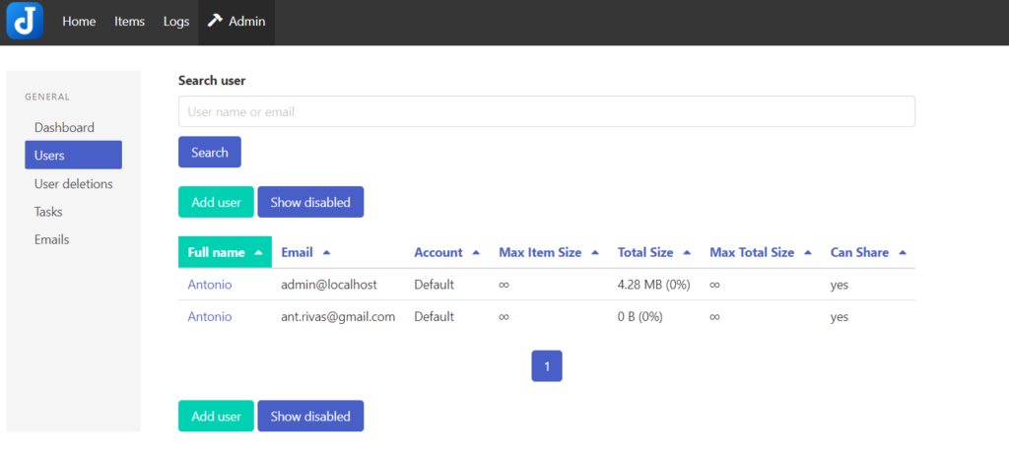Focus the User name or email field
The height and width of the screenshot is (458, 1009).
pos(546,112)
